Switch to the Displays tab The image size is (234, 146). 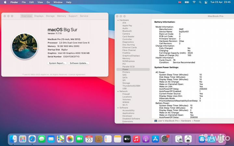(x=39, y=16)
